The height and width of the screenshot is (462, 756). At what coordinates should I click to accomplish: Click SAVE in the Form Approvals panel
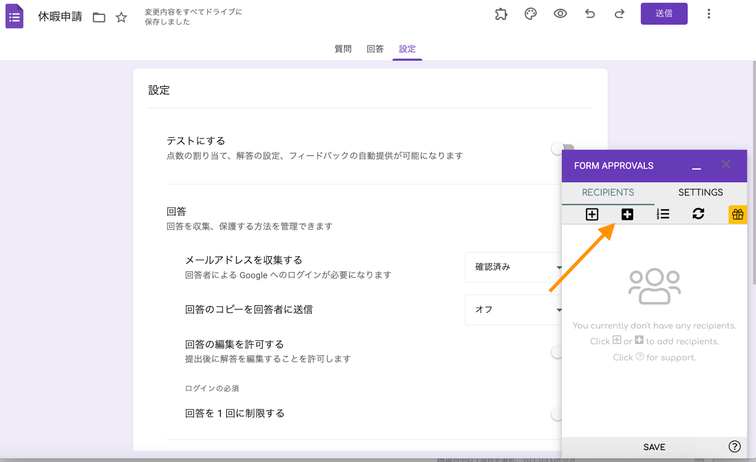[654, 447]
